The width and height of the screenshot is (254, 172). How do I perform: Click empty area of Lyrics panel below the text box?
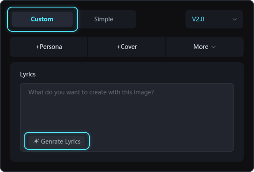[x=127, y=157]
